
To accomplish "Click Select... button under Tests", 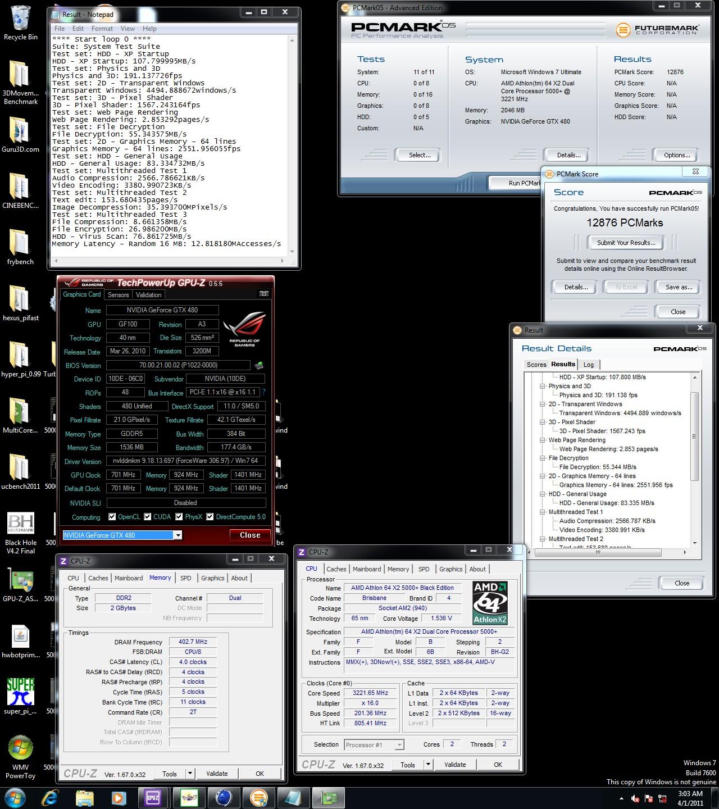I will [x=420, y=155].
